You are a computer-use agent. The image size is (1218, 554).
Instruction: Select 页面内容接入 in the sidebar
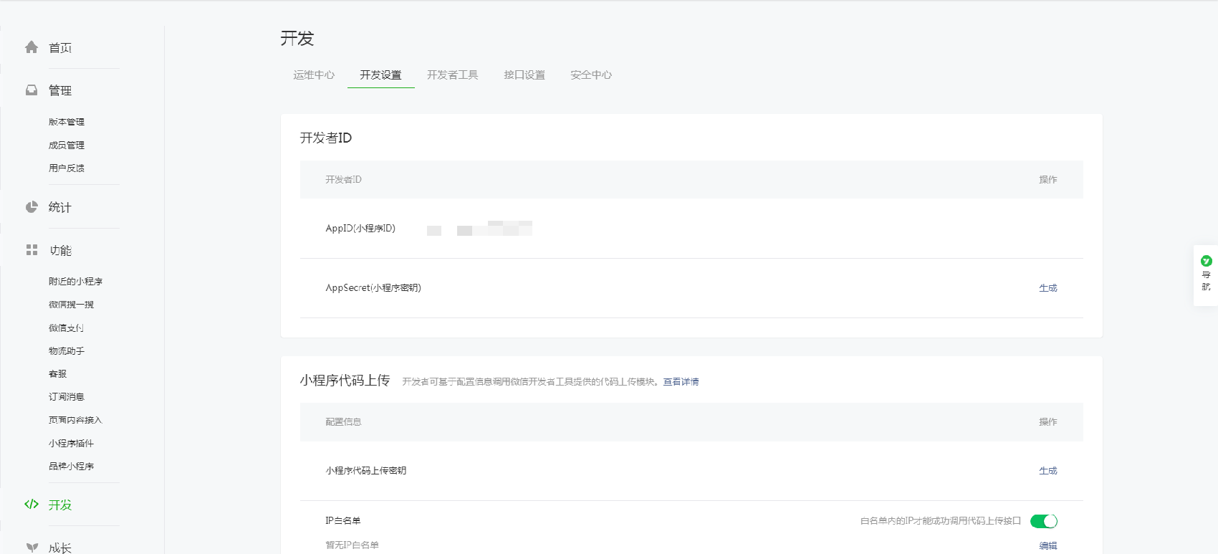point(75,420)
